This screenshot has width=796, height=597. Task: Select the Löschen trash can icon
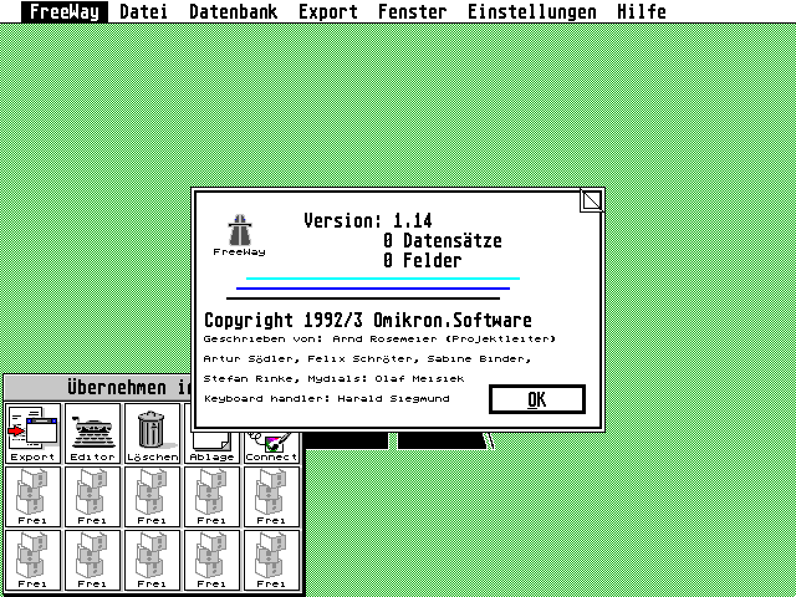pyautogui.click(x=152, y=433)
